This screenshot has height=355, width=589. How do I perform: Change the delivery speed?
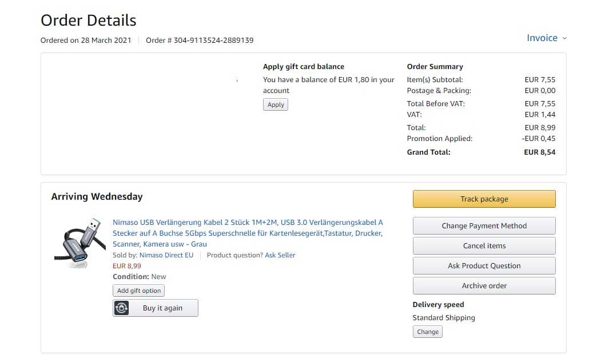[x=427, y=332]
